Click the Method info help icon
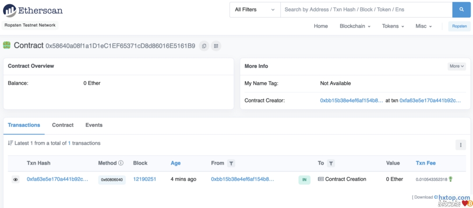 point(121,163)
